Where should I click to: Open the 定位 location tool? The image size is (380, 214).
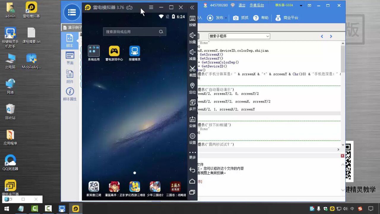pyautogui.click(x=192, y=88)
